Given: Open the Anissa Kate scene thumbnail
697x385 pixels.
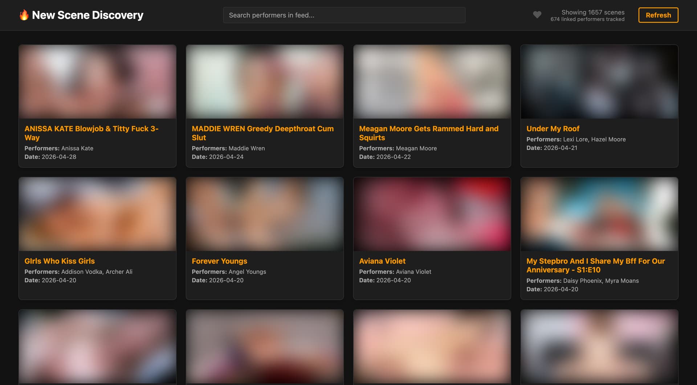Looking at the screenshot, I should 97,82.
